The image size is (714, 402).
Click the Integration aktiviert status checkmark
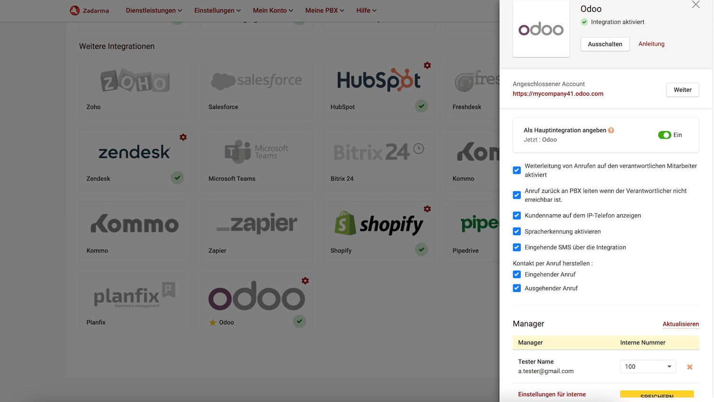(x=585, y=22)
